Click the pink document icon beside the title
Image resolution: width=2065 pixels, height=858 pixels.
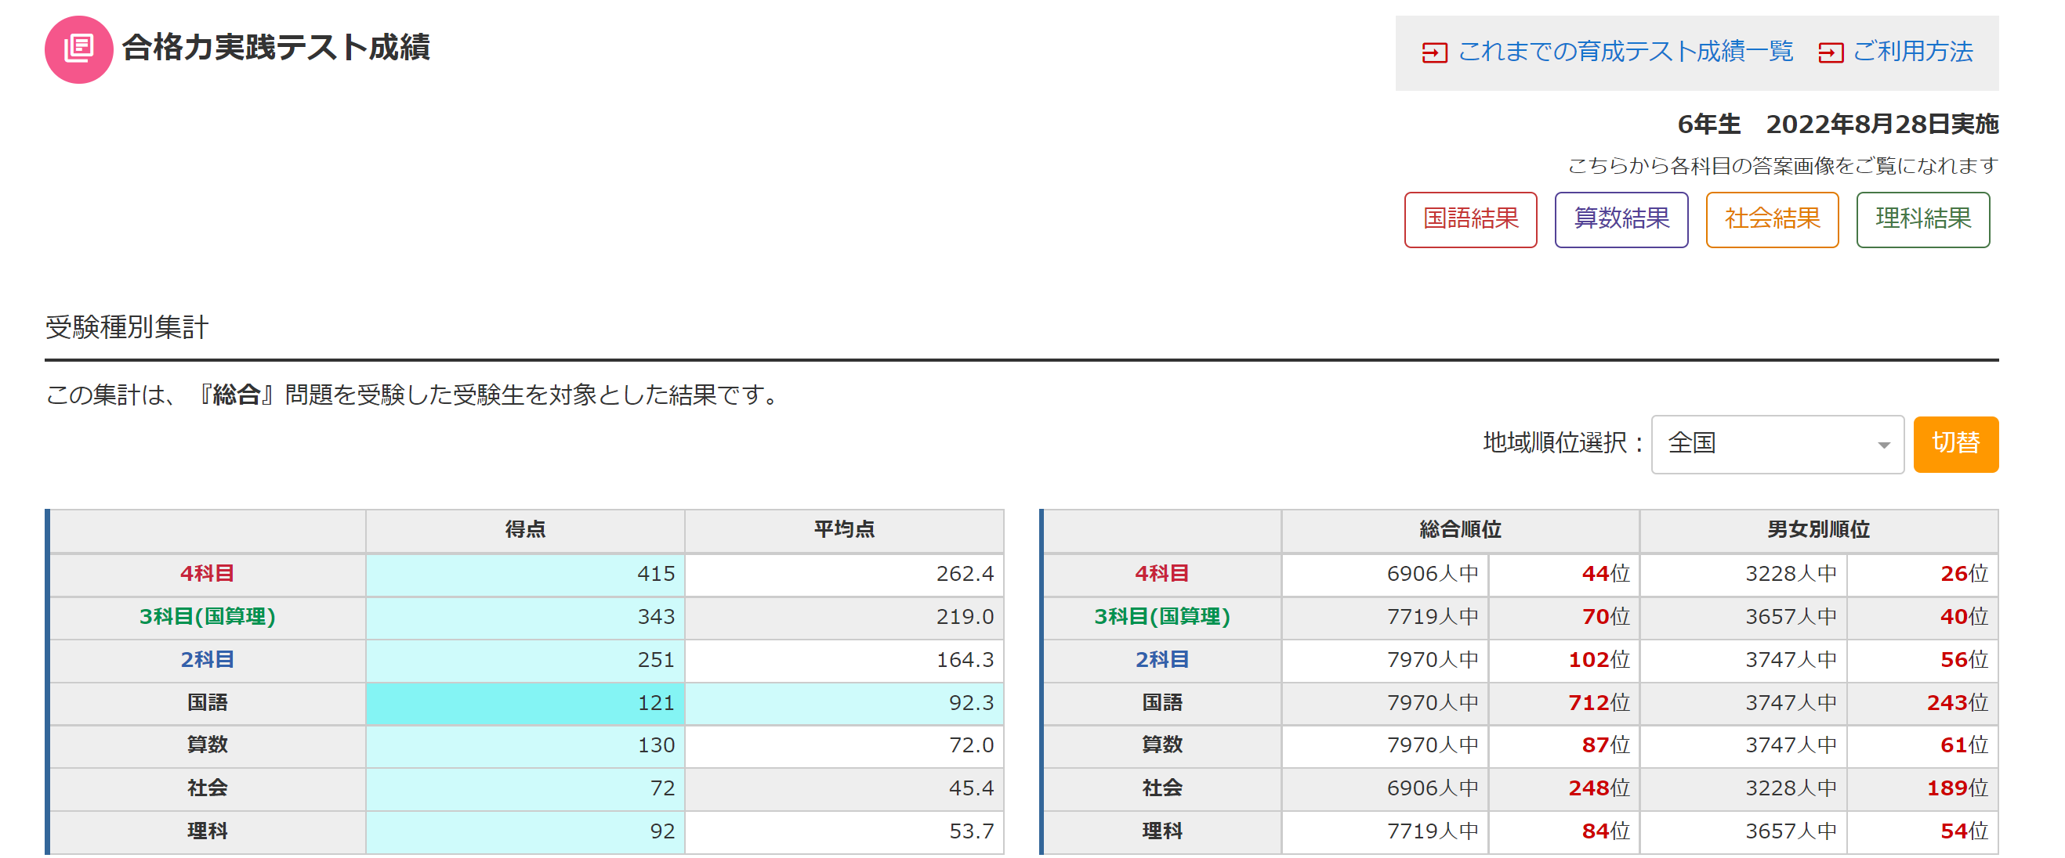(78, 49)
